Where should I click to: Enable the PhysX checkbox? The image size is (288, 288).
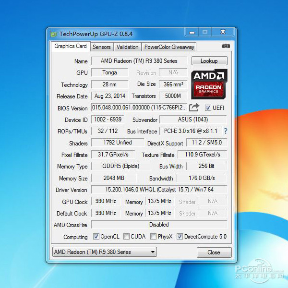pos(153,236)
